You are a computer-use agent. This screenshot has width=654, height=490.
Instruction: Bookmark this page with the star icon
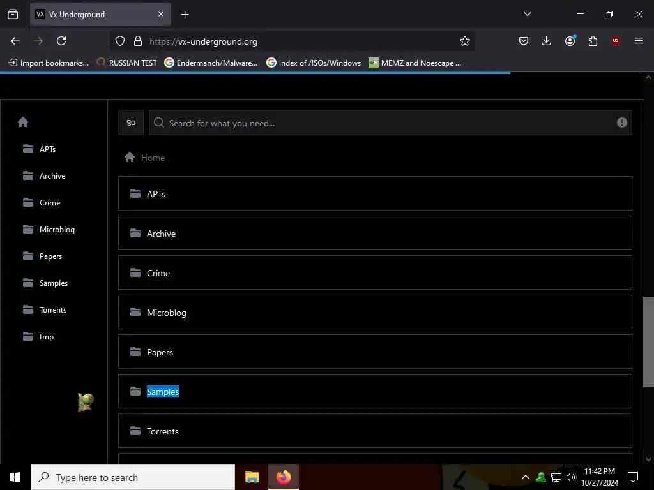[465, 41]
